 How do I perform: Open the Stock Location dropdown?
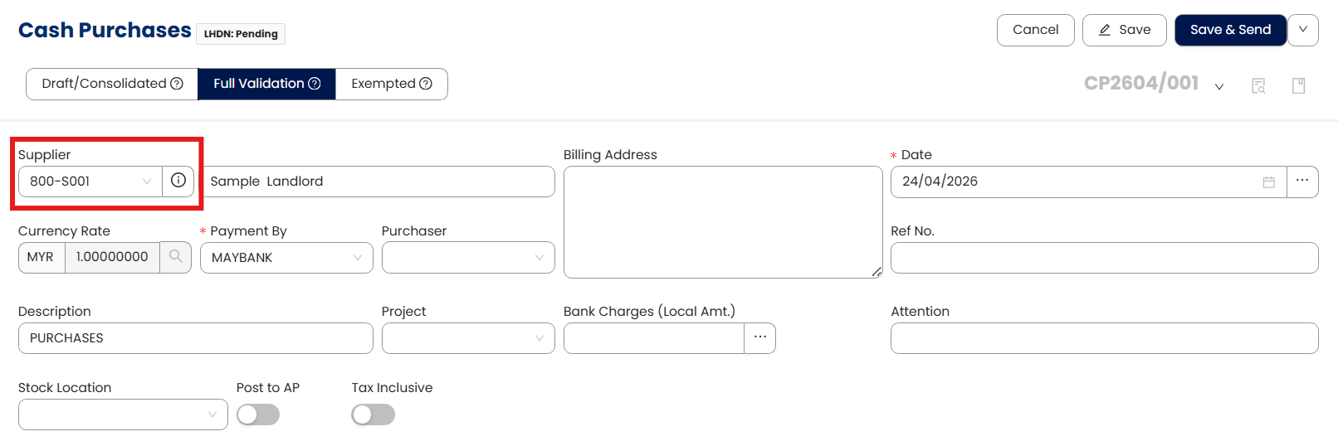[123, 414]
